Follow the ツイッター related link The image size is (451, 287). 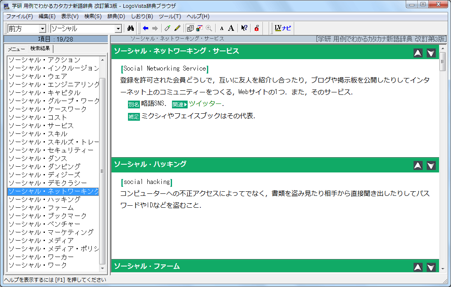[205, 103]
